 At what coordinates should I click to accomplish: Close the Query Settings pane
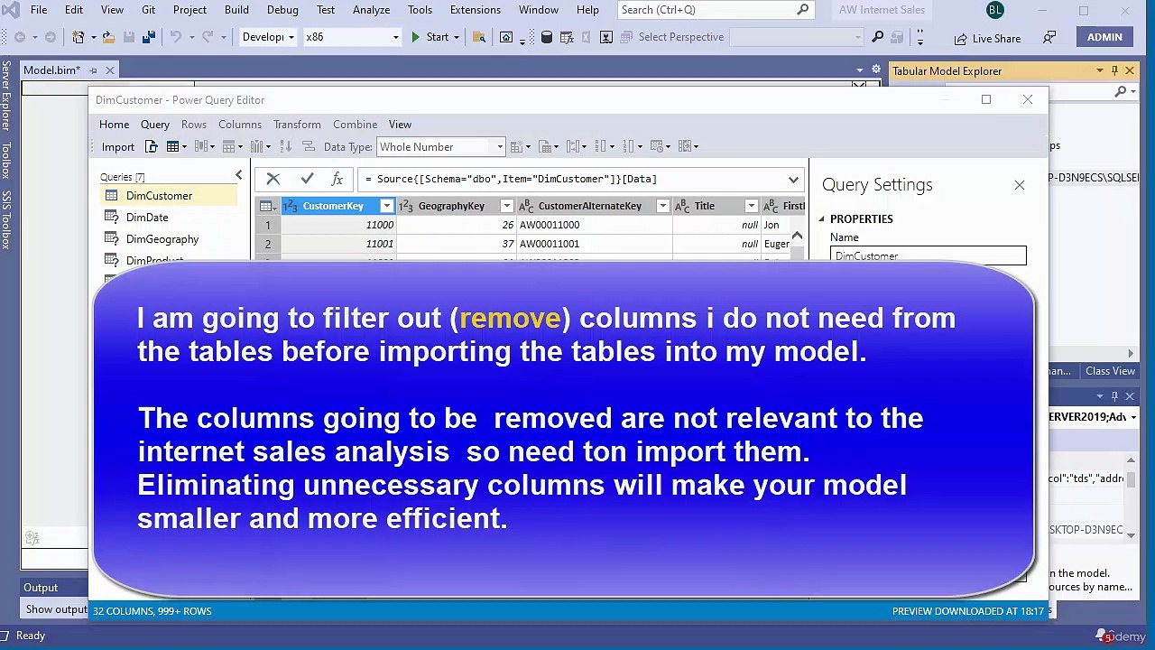(x=1020, y=185)
